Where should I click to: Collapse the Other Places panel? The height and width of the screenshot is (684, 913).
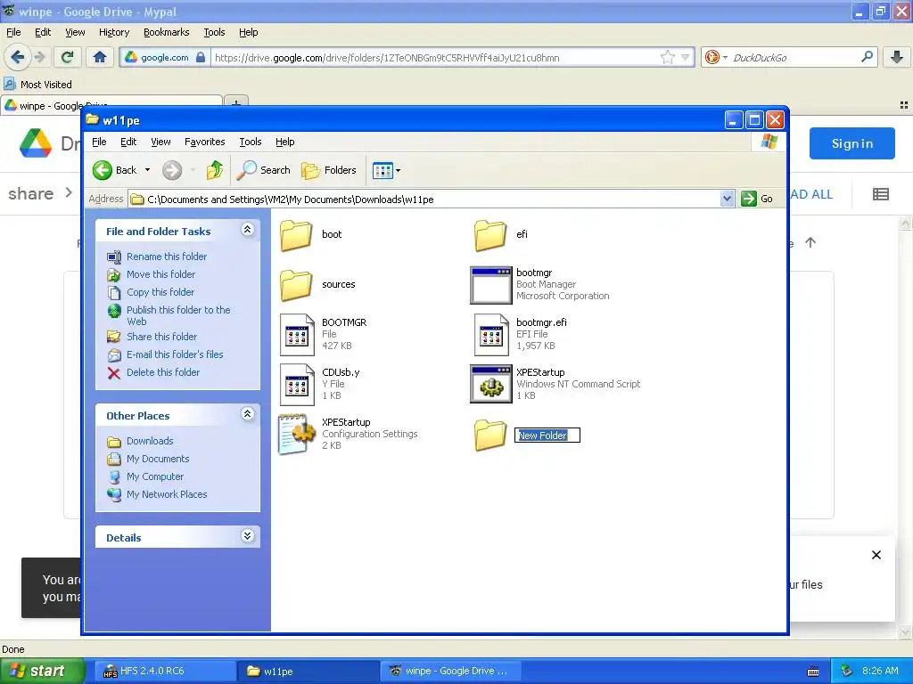(x=248, y=413)
